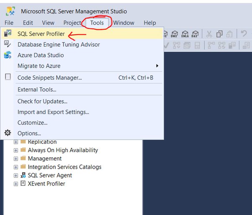Expand the XEvent Profiler node
252x215 pixels.
click(x=16, y=184)
